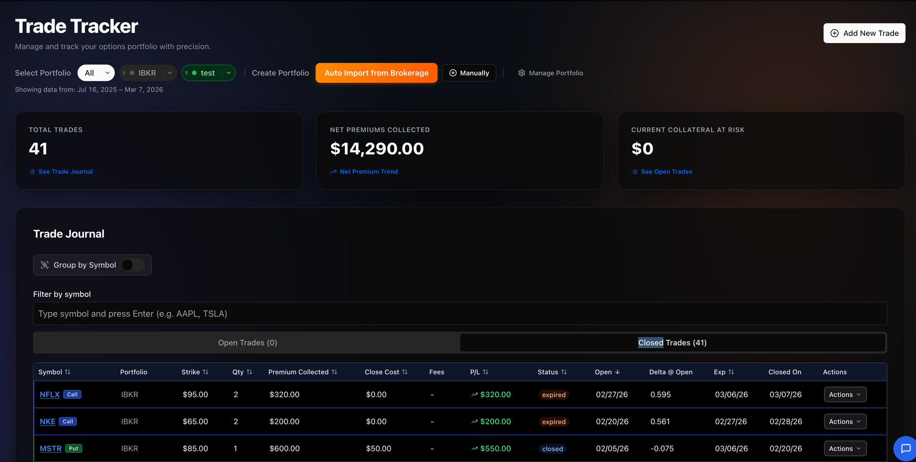Click the sort icon next to Symbol
Screen dimensions: 916x462
click(68, 372)
